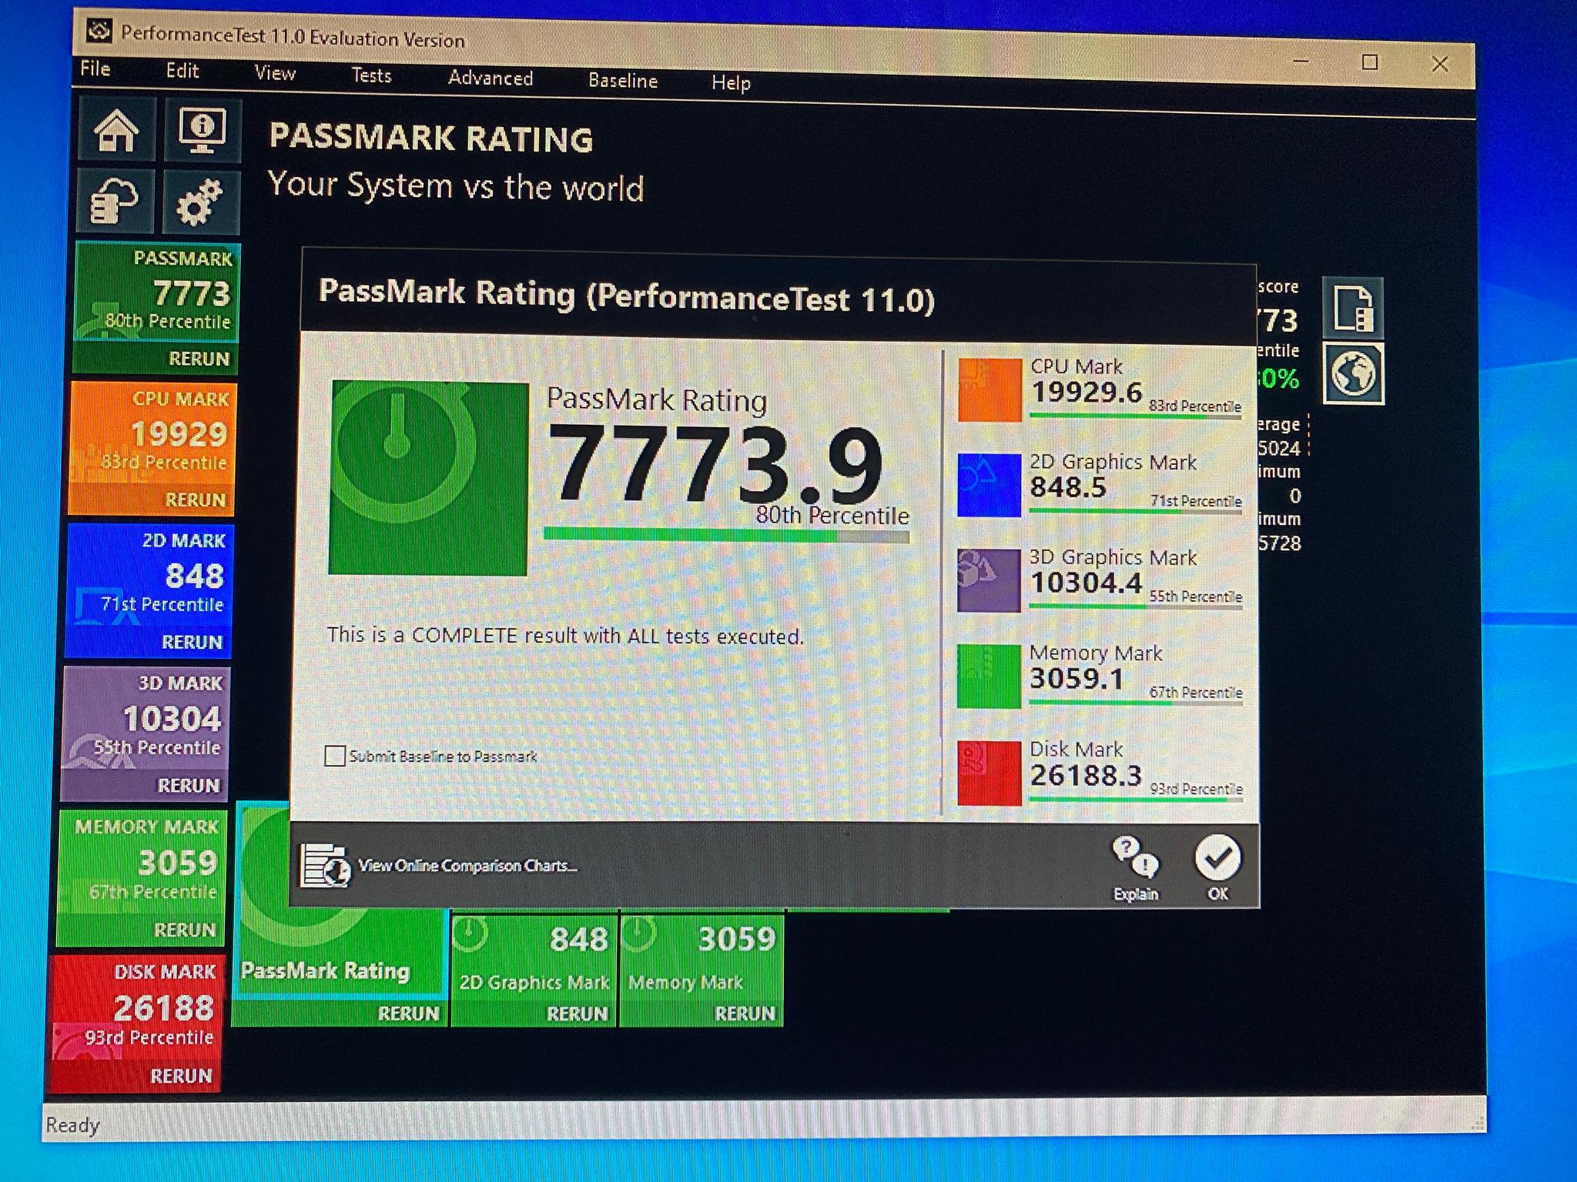Open the Baseline menu

point(623,80)
